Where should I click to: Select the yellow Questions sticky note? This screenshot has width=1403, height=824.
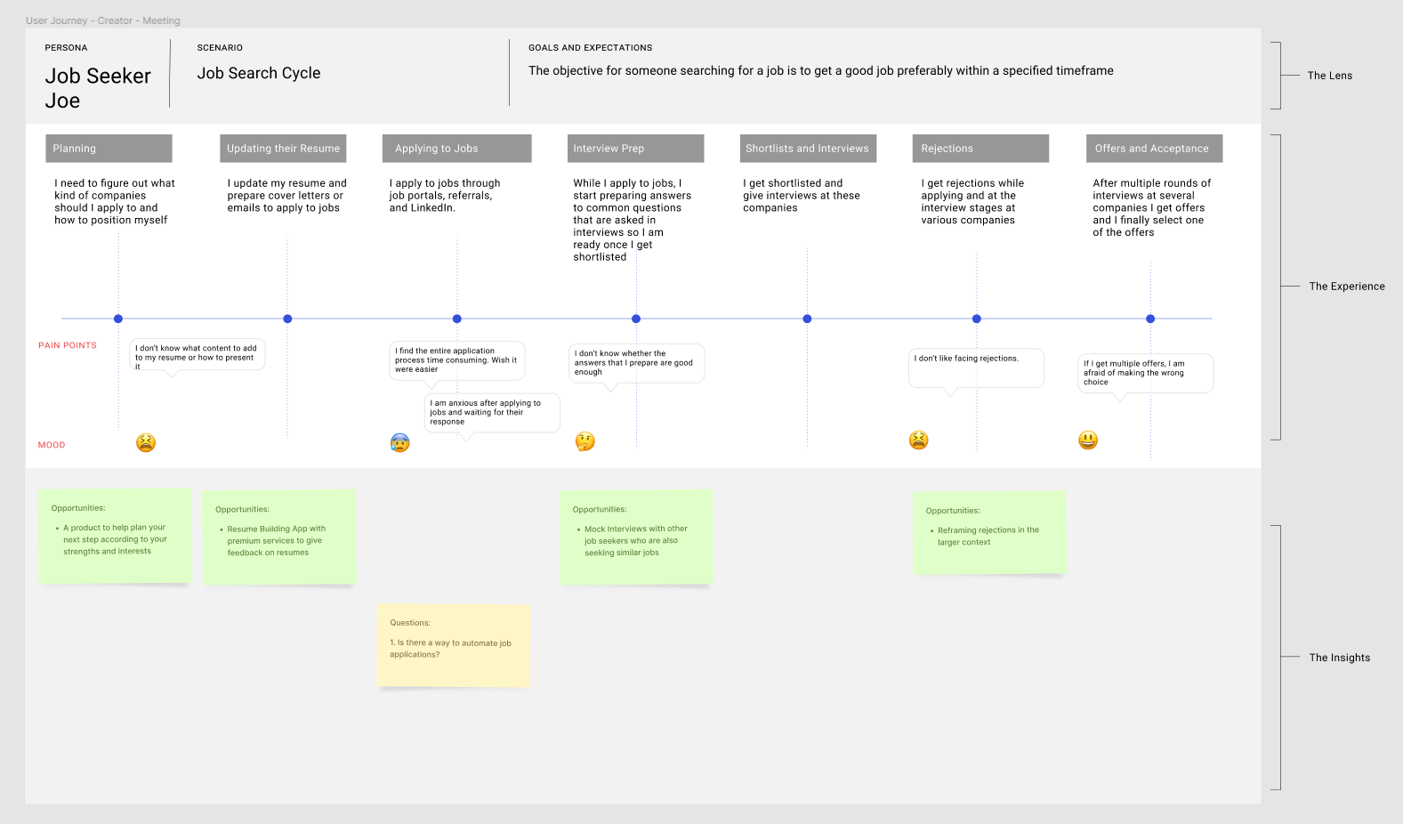pyautogui.click(x=454, y=645)
